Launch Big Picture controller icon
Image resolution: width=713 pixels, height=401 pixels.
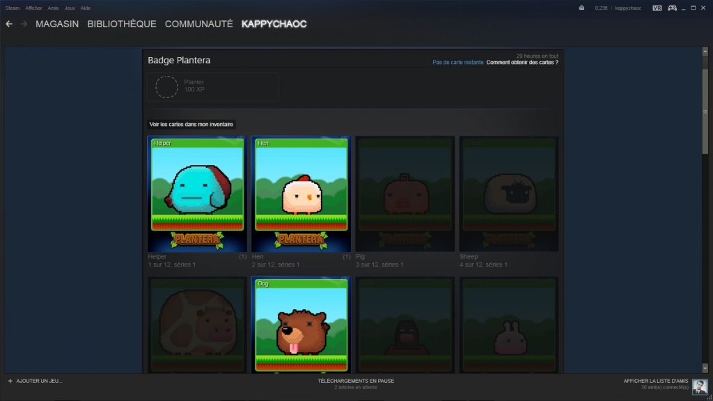672,8
